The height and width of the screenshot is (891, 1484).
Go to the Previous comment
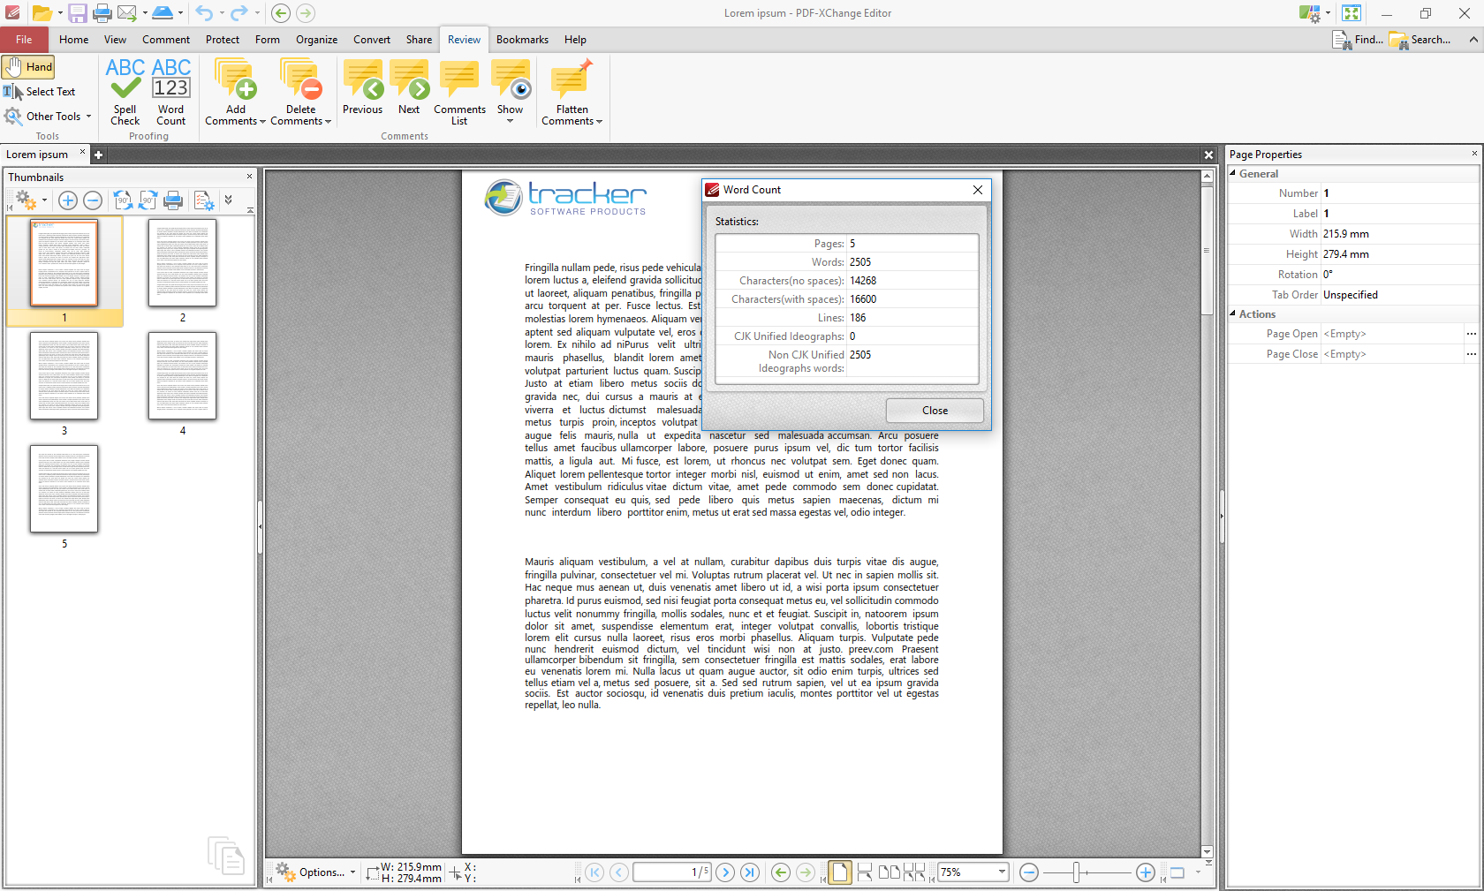pyautogui.click(x=362, y=87)
